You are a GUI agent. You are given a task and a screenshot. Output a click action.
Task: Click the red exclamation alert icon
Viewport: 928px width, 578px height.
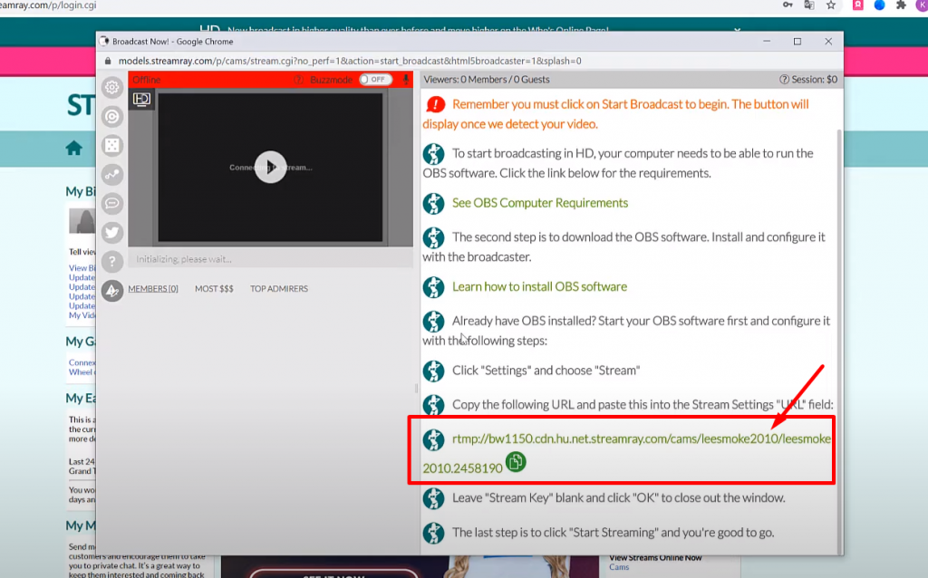pyautogui.click(x=435, y=105)
